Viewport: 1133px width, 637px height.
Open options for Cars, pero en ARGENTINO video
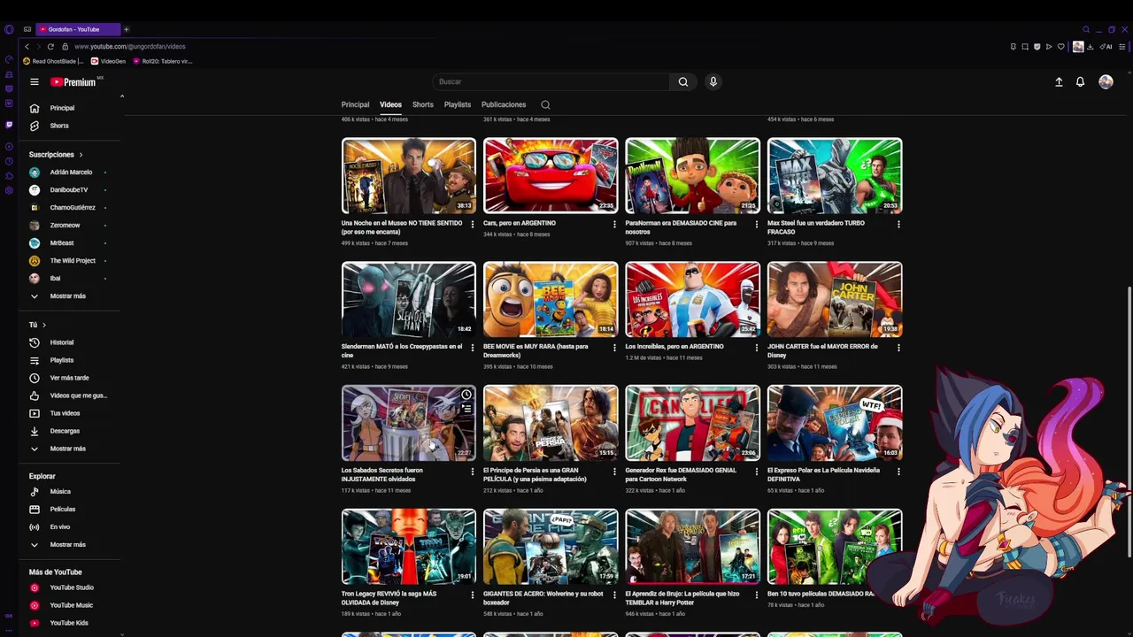click(x=614, y=225)
